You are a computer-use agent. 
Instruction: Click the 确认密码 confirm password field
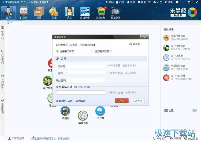(x=87, y=80)
